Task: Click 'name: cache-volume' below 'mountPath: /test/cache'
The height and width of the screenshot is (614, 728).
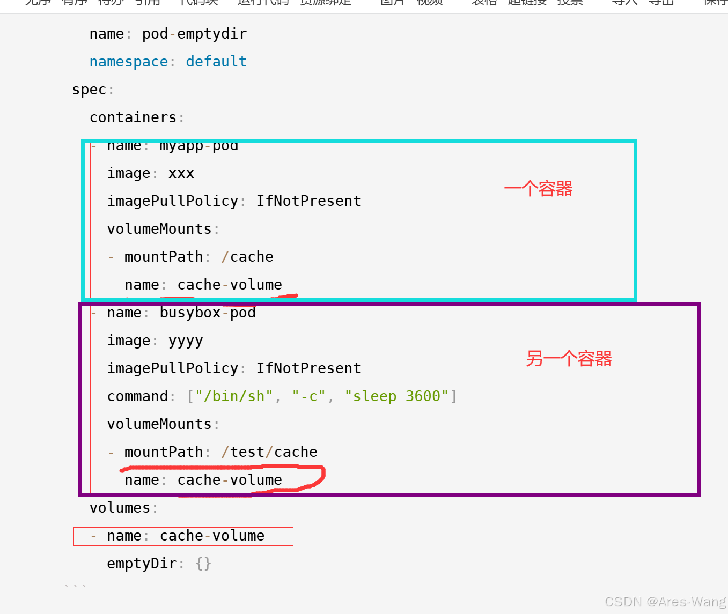Action: [203, 480]
